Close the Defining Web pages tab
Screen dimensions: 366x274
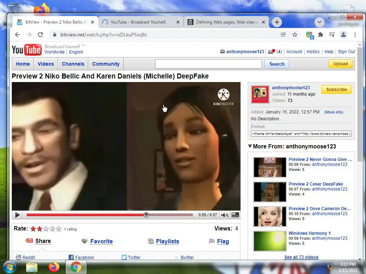click(x=263, y=22)
